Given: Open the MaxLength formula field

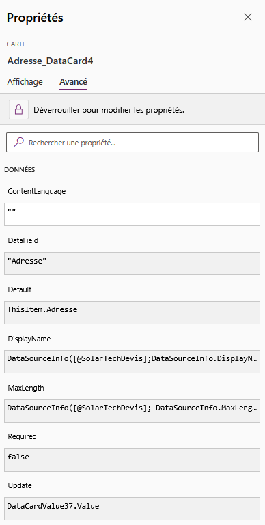Looking at the screenshot, I should coord(132,411).
